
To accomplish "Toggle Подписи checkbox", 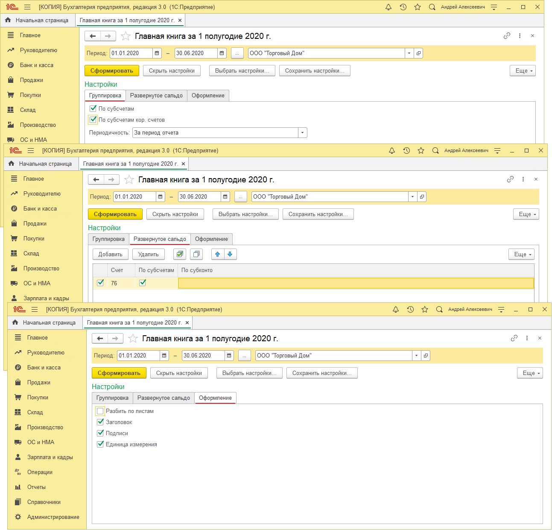I will [100, 433].
